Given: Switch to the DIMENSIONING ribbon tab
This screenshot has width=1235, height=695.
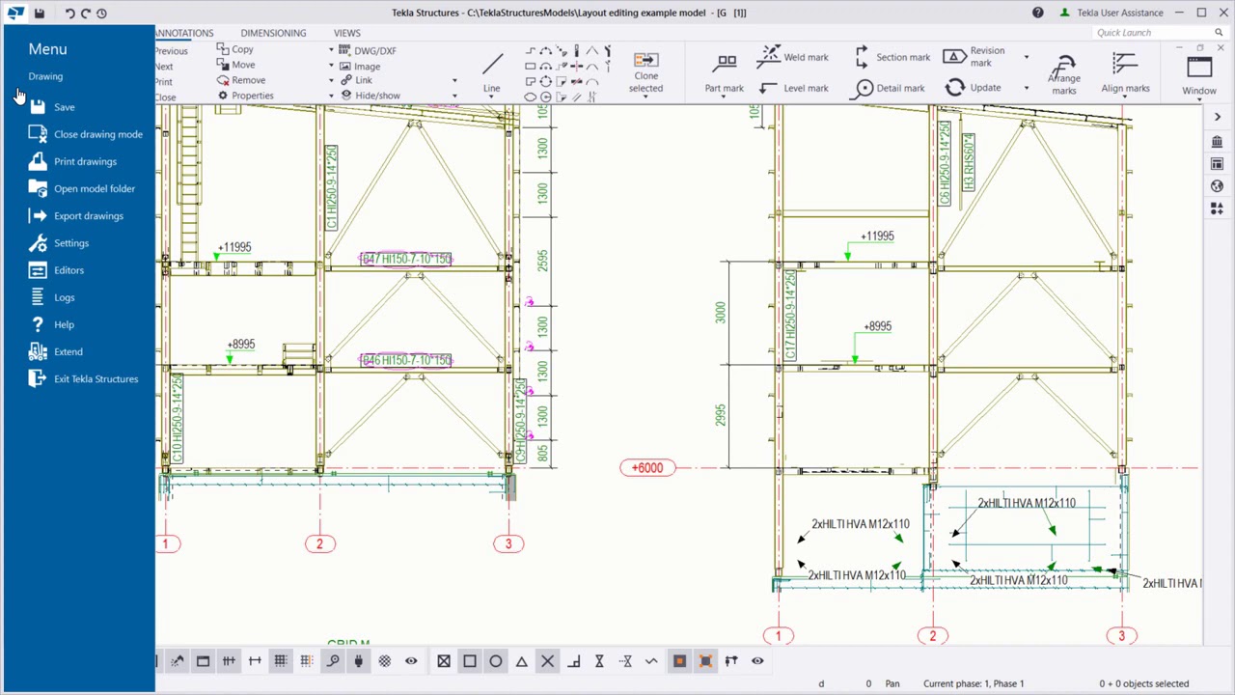Looking at the screenshot, I should point(273,33).
